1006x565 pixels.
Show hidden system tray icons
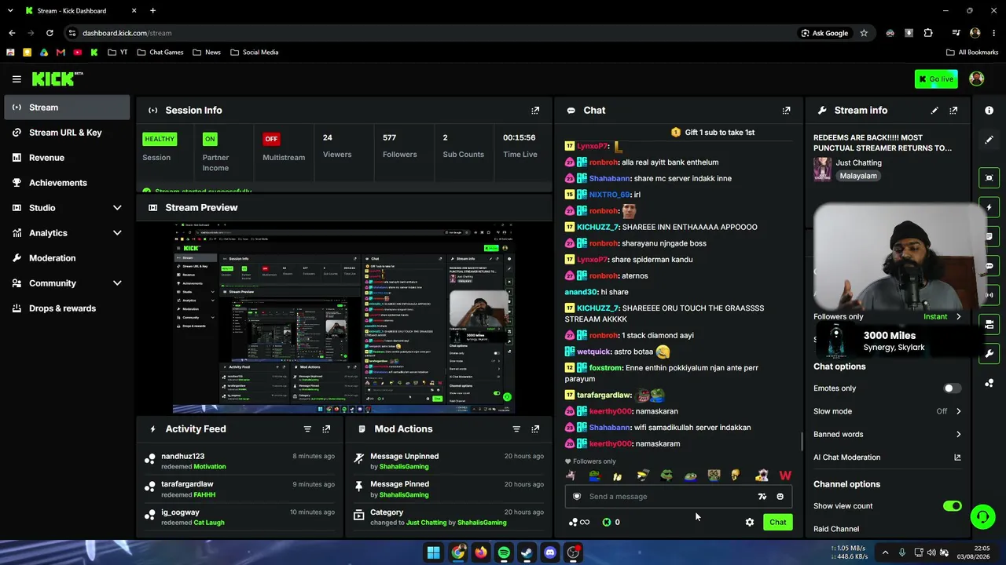885,552
